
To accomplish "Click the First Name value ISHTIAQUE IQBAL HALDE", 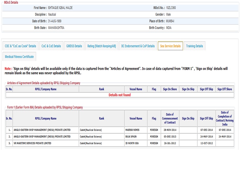I will pyautogui.click(x=60, y=8).
